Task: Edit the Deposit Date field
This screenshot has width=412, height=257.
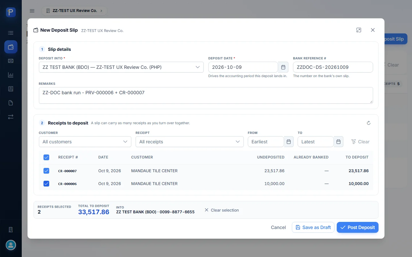Action: (x=243, y=67)
